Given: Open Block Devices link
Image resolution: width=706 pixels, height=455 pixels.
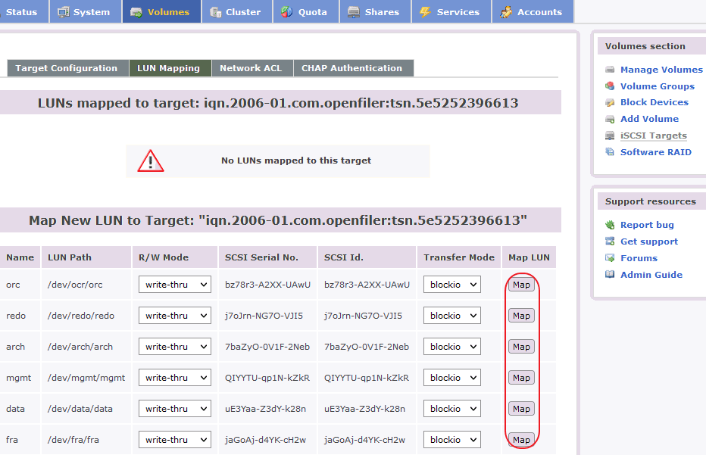Looking at the screenshot, I should (654, 103).
